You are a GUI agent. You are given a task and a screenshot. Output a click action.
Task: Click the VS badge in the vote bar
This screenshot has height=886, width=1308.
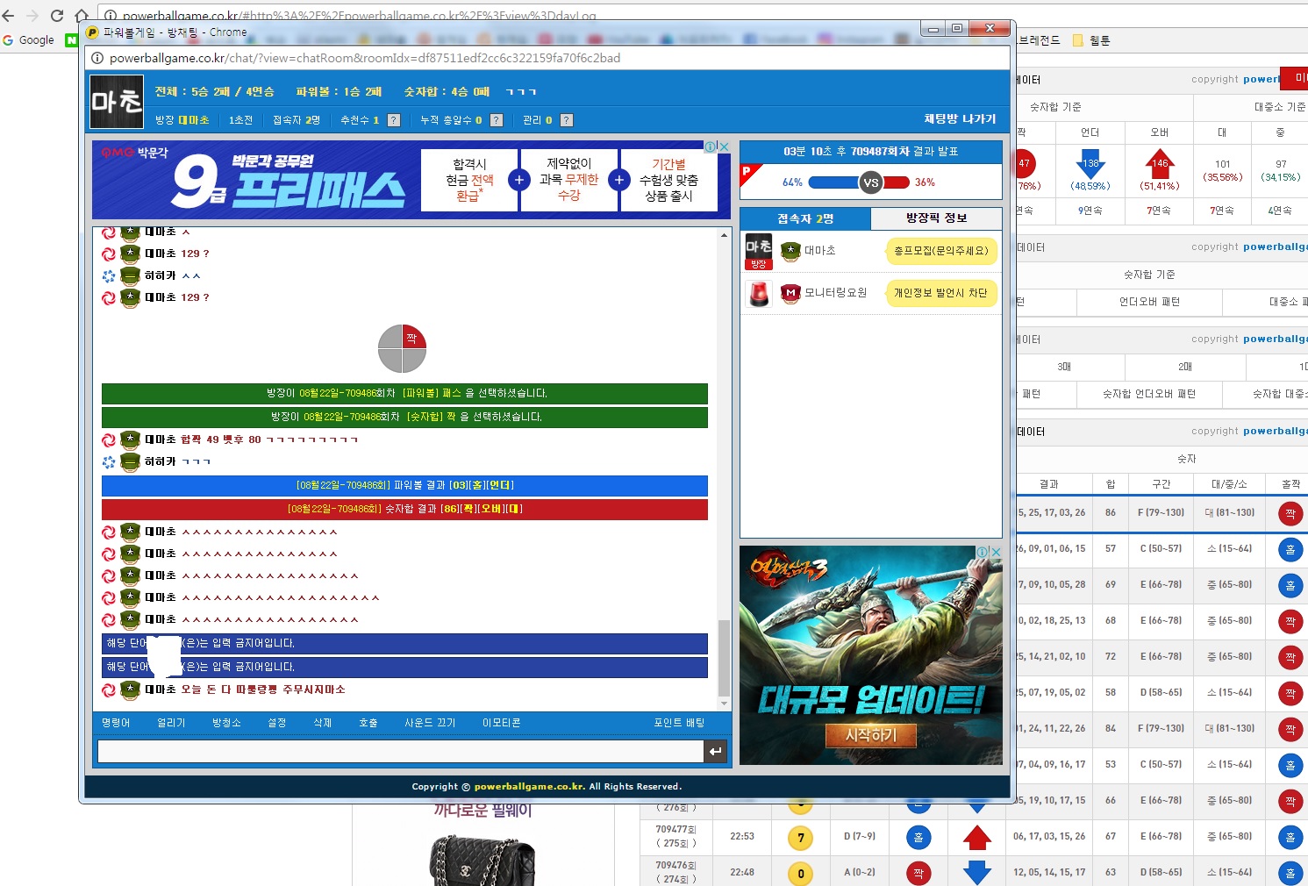click(870, 182)
